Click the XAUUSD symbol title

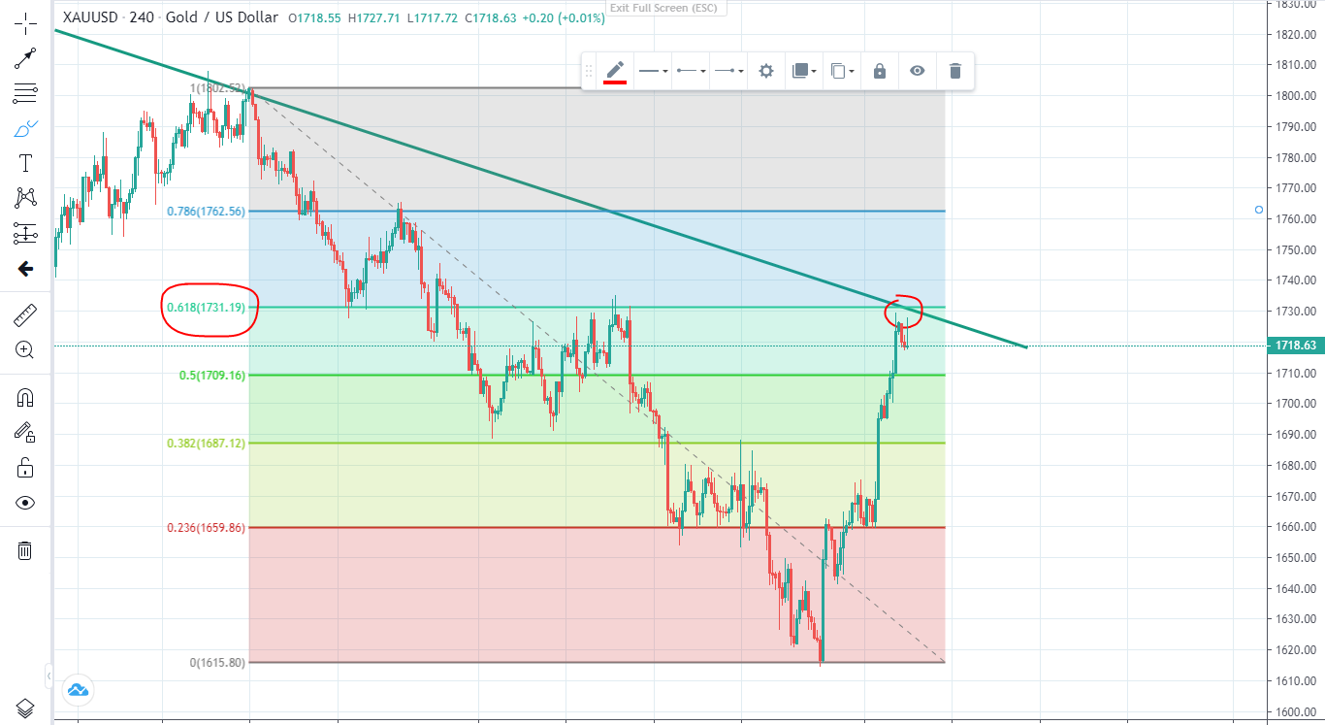coord(87,17)
